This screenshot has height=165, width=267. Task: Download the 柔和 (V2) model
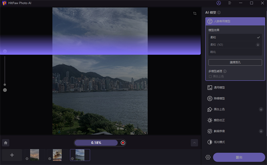pos(258,45)
